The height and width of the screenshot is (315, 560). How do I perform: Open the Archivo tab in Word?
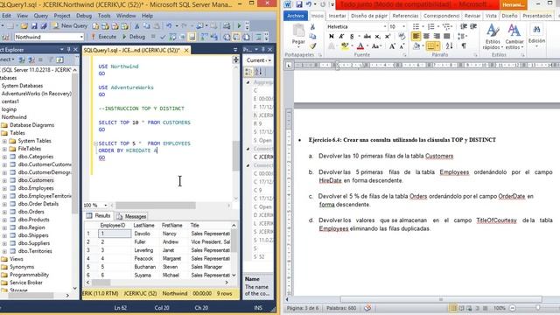click(x=296, y=16)
